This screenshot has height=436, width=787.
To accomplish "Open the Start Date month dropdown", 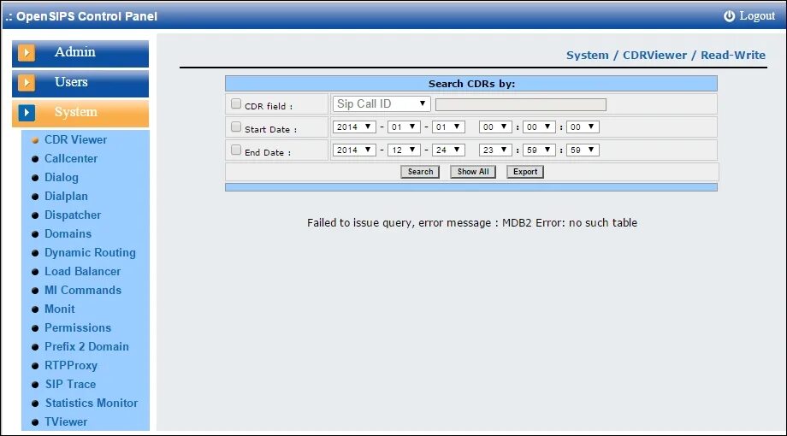I will click(x=404, y=127).
